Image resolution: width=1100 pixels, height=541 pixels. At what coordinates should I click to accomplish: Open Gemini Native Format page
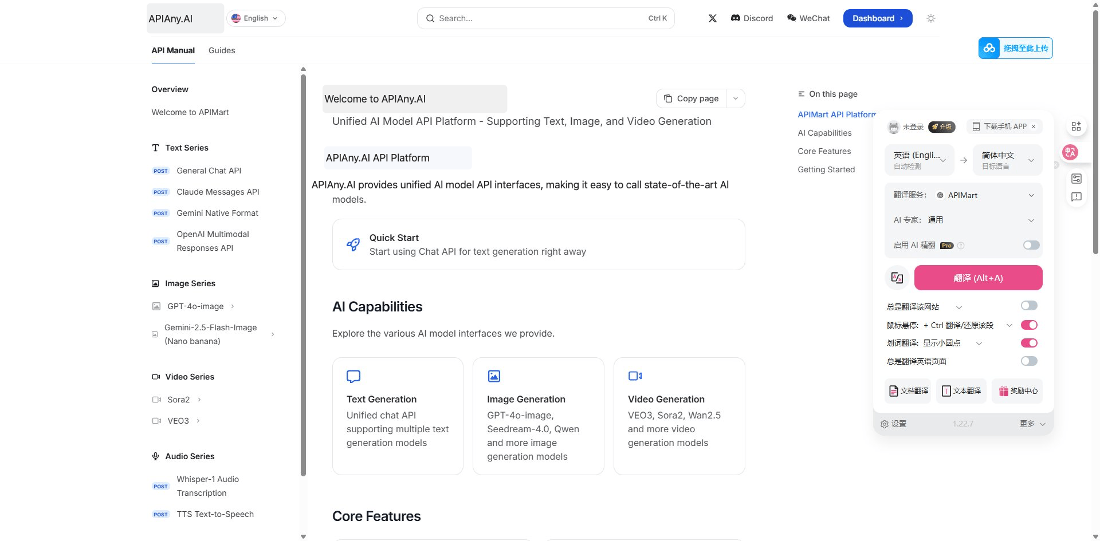(x=217, y=213)
